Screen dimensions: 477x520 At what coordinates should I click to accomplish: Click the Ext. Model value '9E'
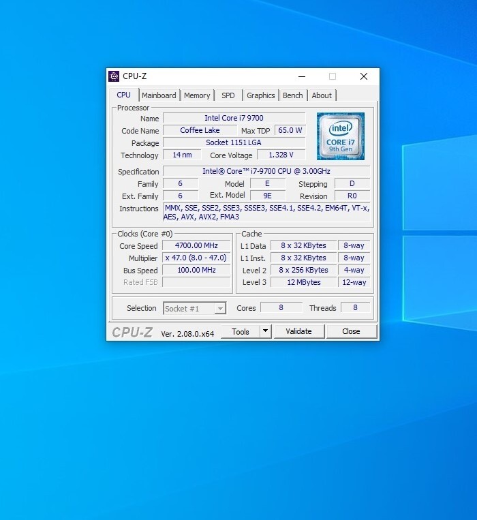click(268, 196)
